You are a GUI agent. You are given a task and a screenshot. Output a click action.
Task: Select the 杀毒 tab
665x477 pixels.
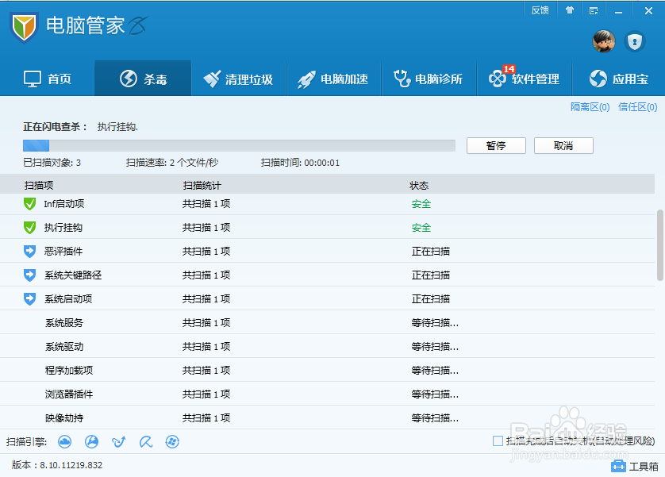coord(143,79)
